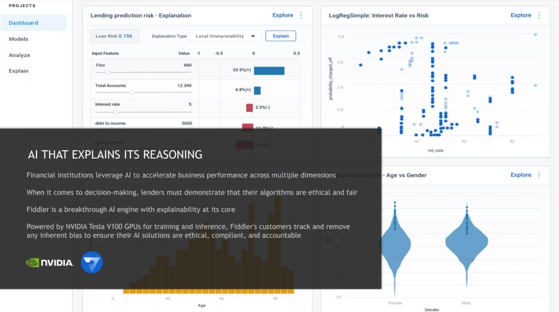Click the NVIDIA logo in overlay
The width and height of the screenshot is (559, 312).
pos(50,263)
